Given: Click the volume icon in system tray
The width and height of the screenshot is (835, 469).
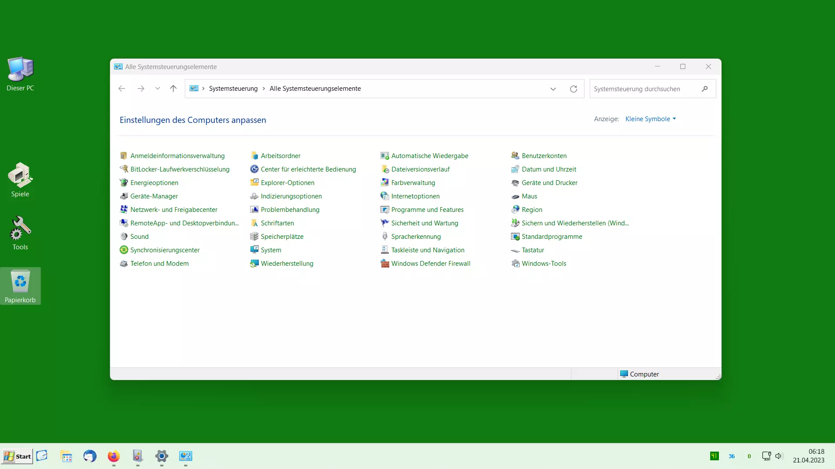Looking at the screenshot, I should 779,456.
